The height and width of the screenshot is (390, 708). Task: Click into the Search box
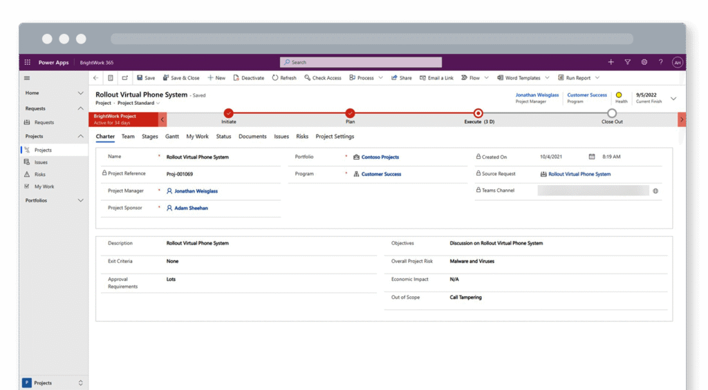[x=360, y=62]
